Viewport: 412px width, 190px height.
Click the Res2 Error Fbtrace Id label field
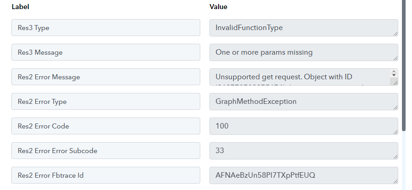coord(106,175)
